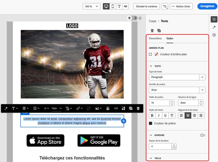Switch to mobile preview mode
The image size is (218, 162).
113,6
